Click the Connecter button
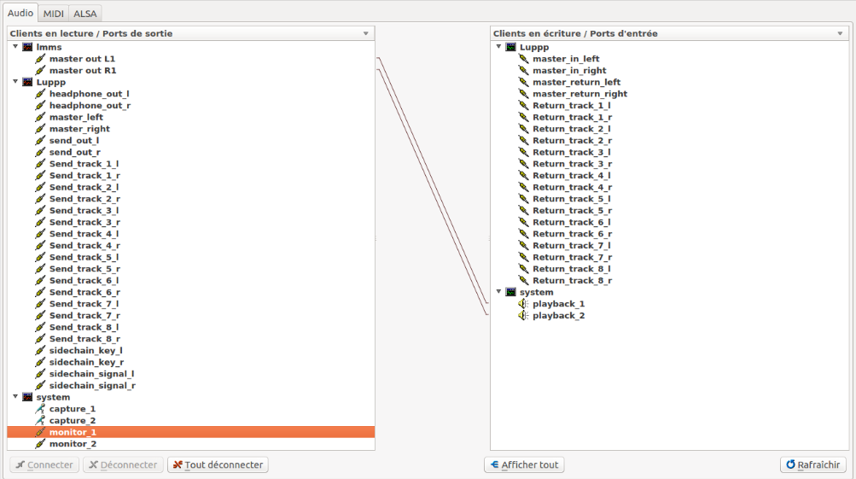The width and height of the screenshot is (856, 479). tap(44, 464)
